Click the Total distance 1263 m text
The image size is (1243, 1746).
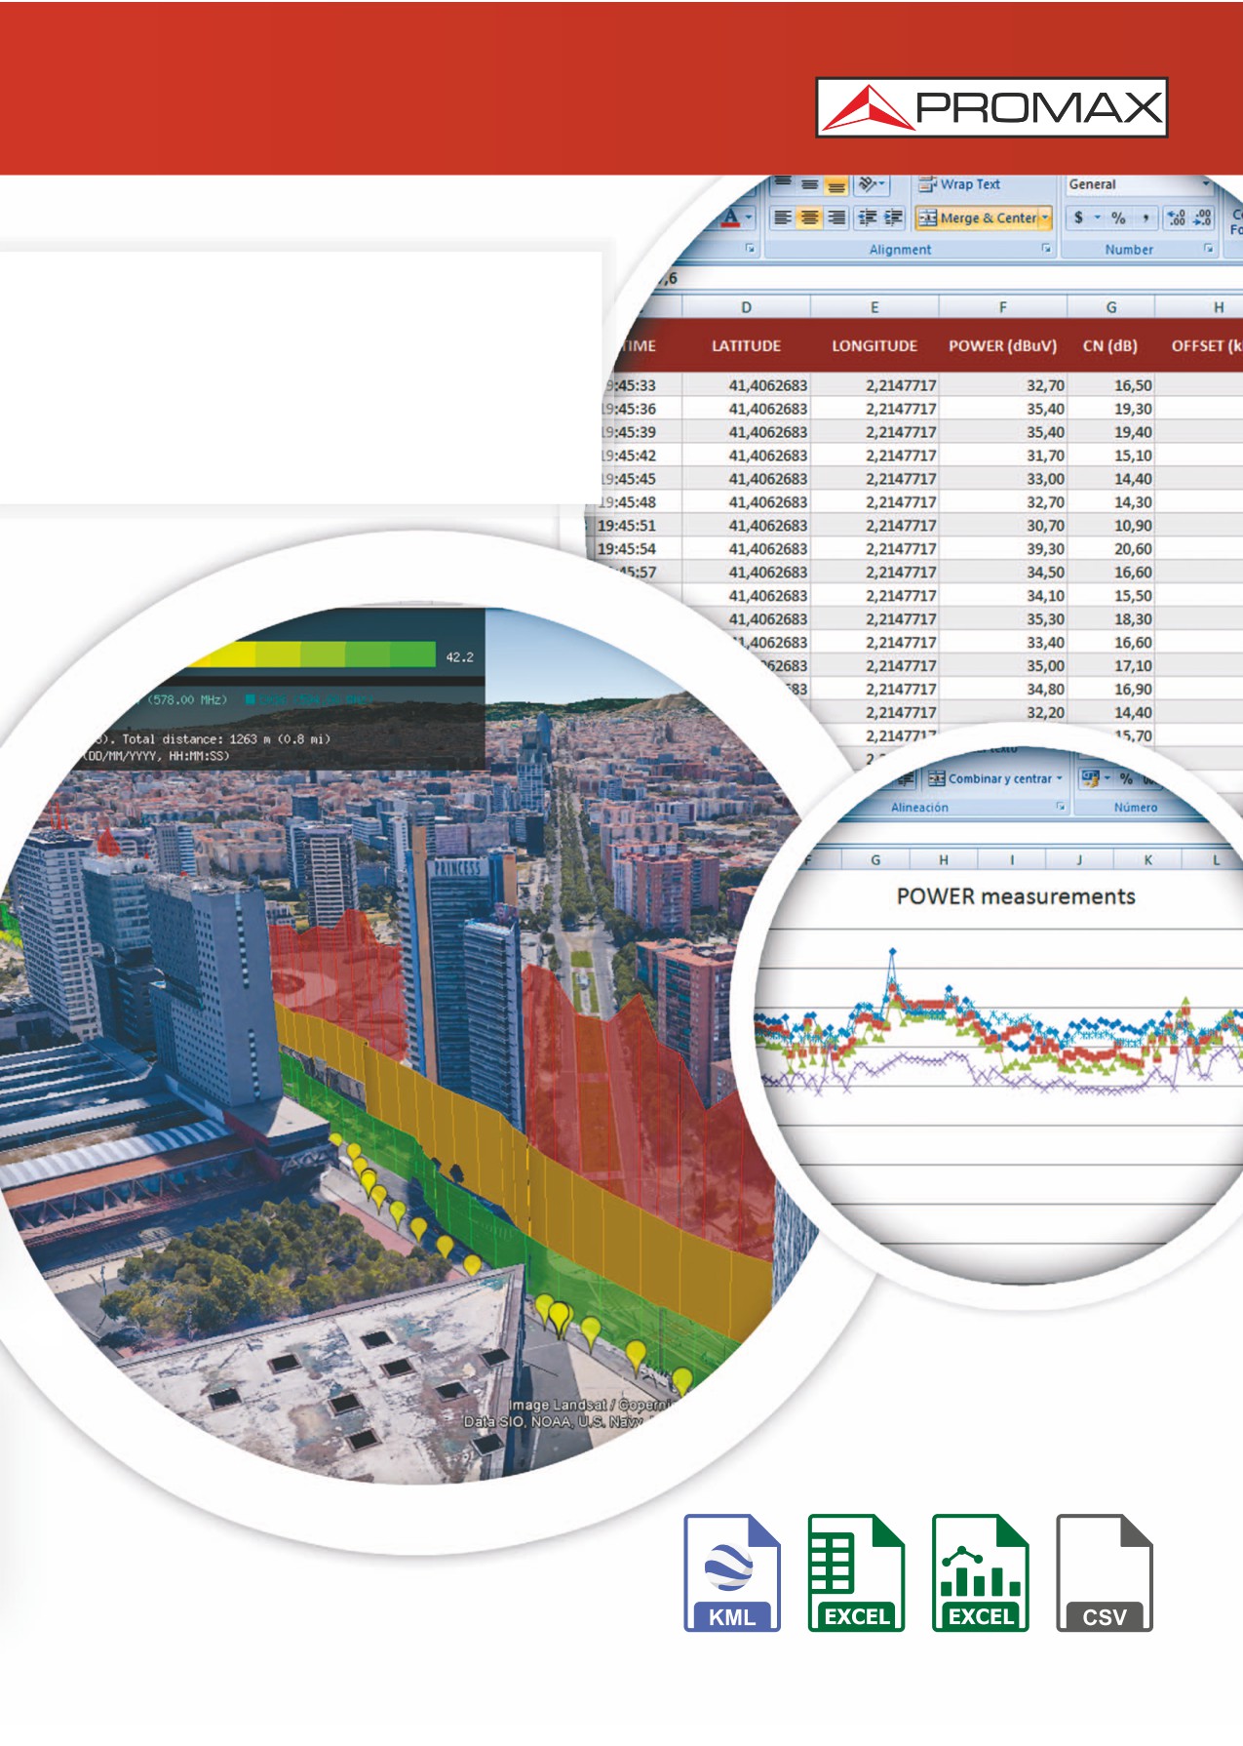click(x=226, y=738)
